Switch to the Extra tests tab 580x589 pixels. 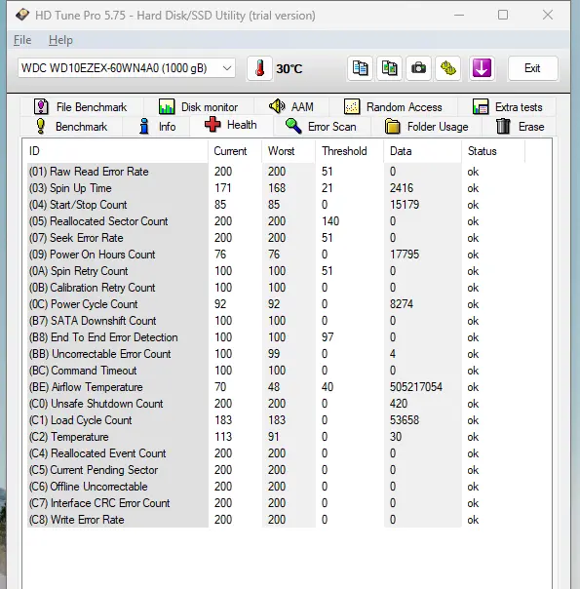[x=507, y=107]
